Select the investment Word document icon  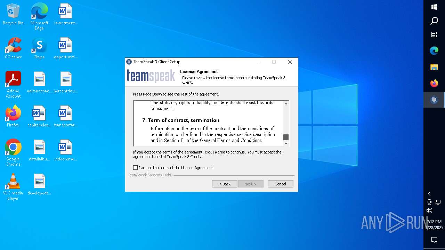pos(66,15)
